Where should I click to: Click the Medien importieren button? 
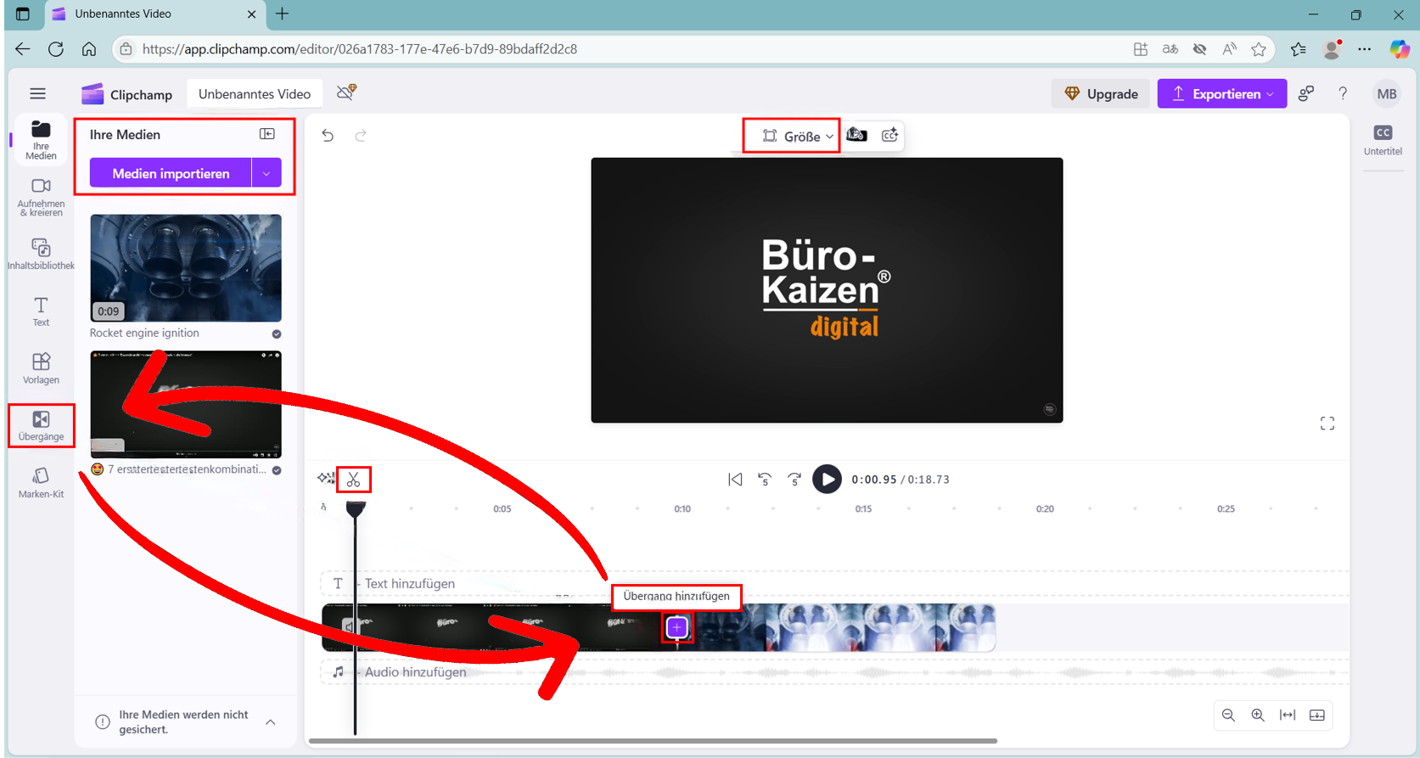(x=171, y=173)
